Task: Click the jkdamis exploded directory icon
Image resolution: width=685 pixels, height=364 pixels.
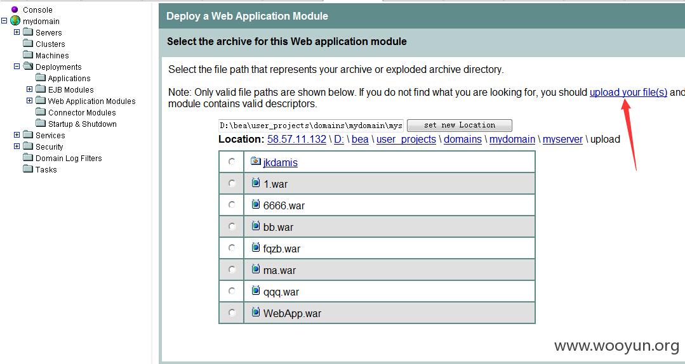Action: [x=256, y=161]
